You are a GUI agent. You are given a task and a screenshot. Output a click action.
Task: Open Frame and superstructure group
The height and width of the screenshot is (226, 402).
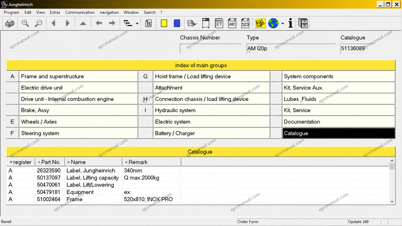[x=78, y=77]
